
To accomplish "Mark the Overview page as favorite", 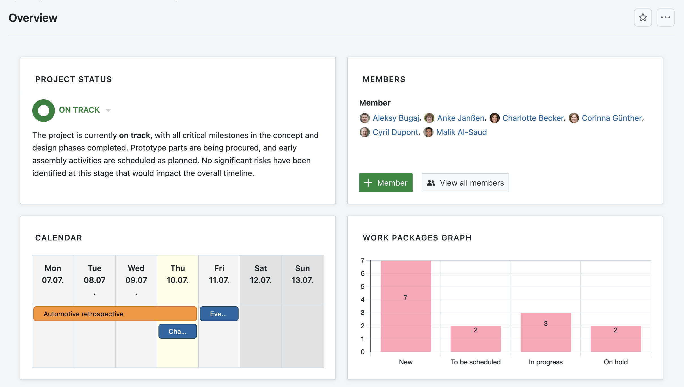I will pos(642,18).
